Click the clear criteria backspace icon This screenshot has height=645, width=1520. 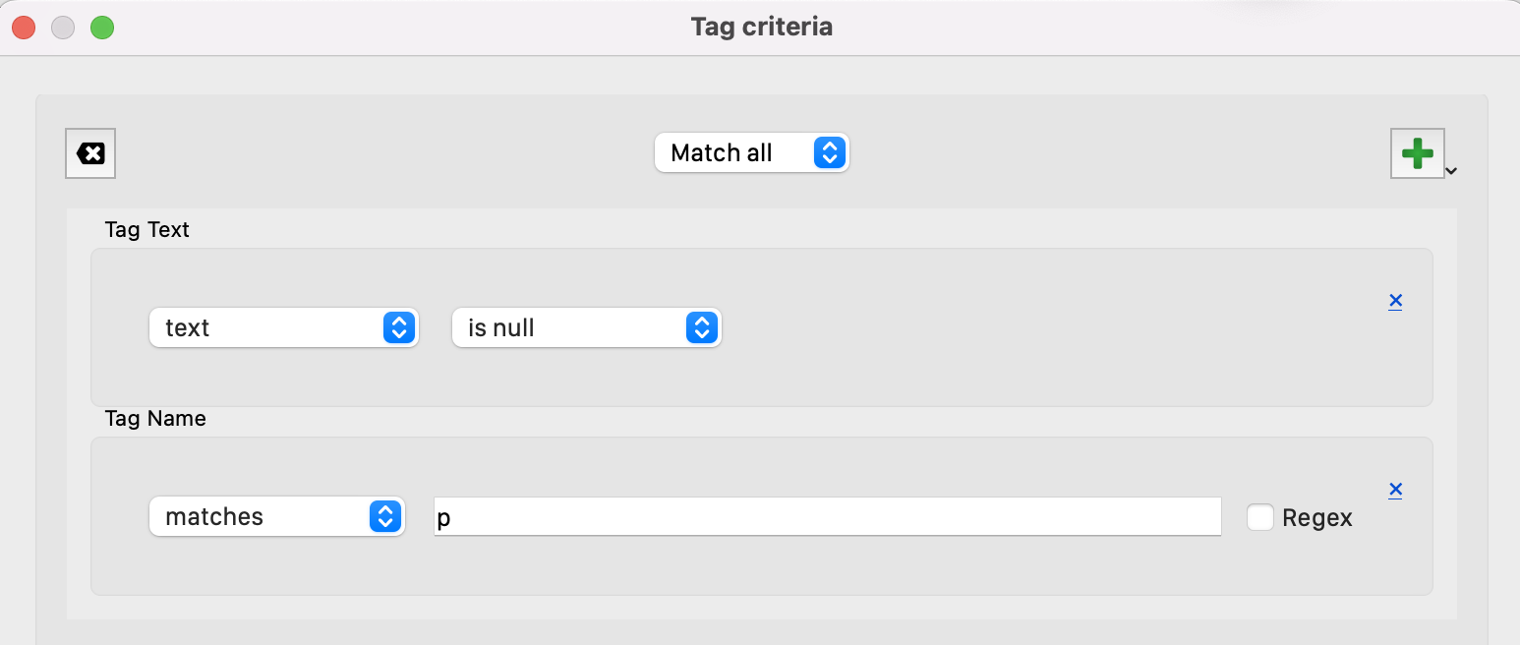click(90, 153)
